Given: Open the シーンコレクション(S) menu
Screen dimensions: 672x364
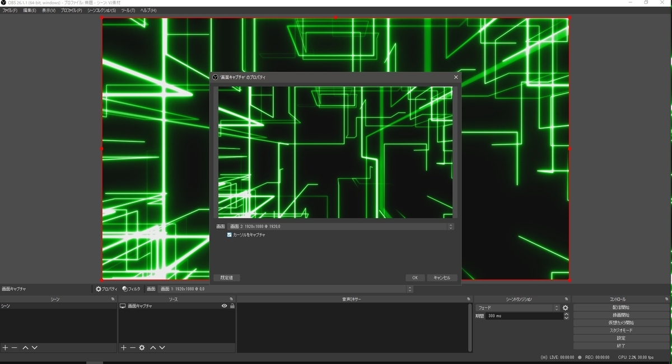Looking at the screenshot, I should click(x=102, y=11).
